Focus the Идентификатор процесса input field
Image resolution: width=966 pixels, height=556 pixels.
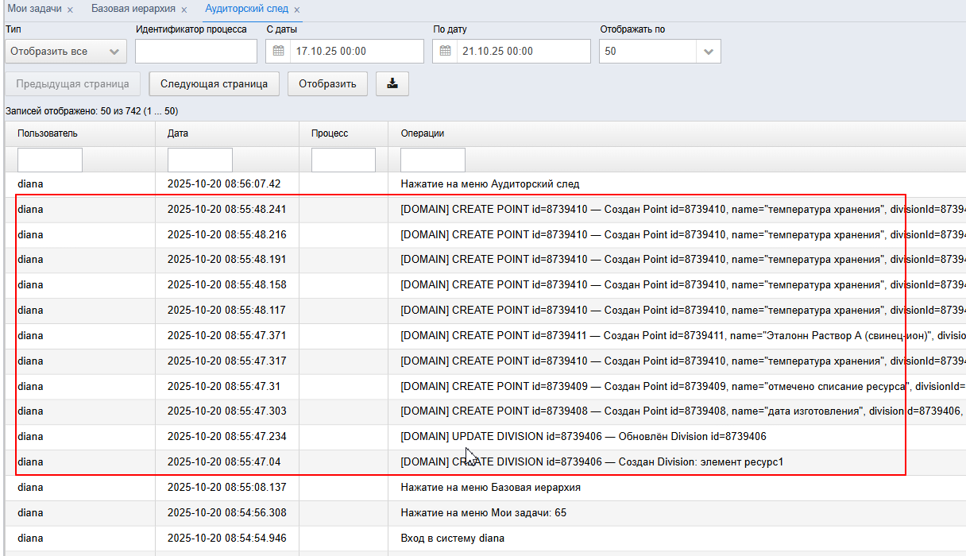pos(196,51)
